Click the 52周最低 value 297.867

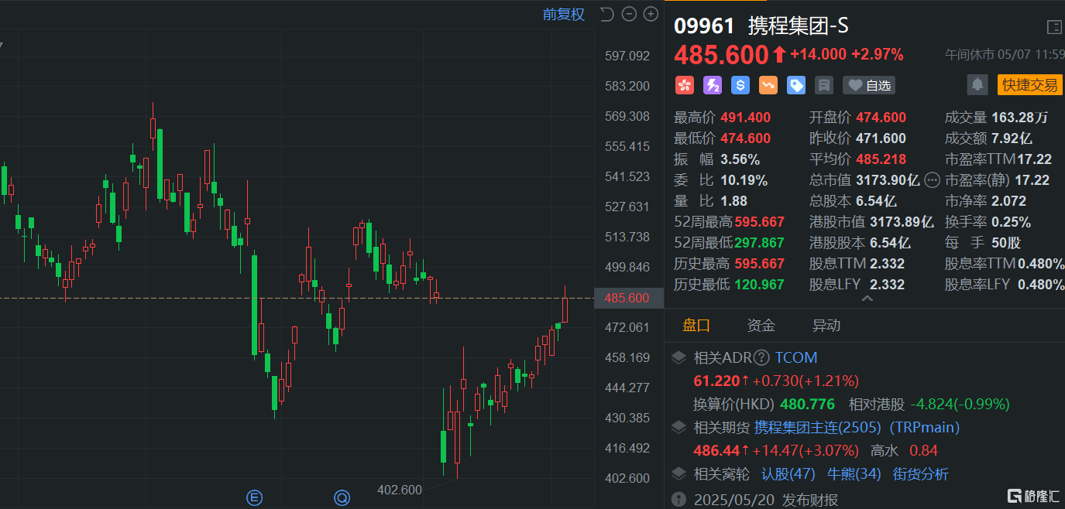[759, 243]
